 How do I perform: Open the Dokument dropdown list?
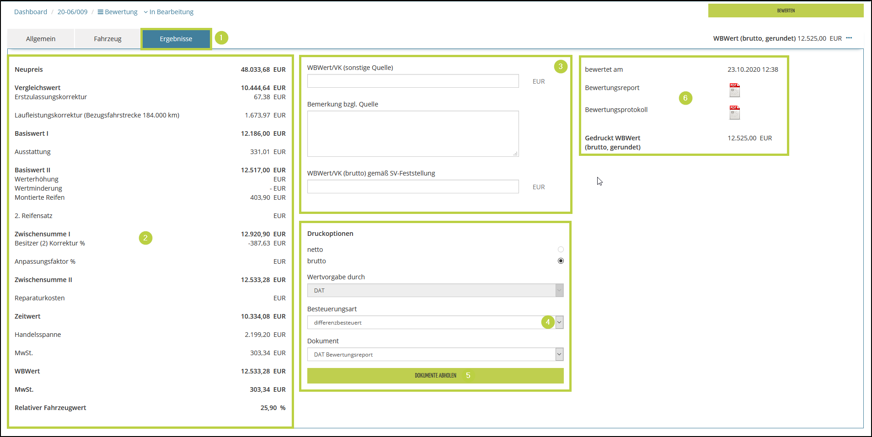[x=559, y=354]
